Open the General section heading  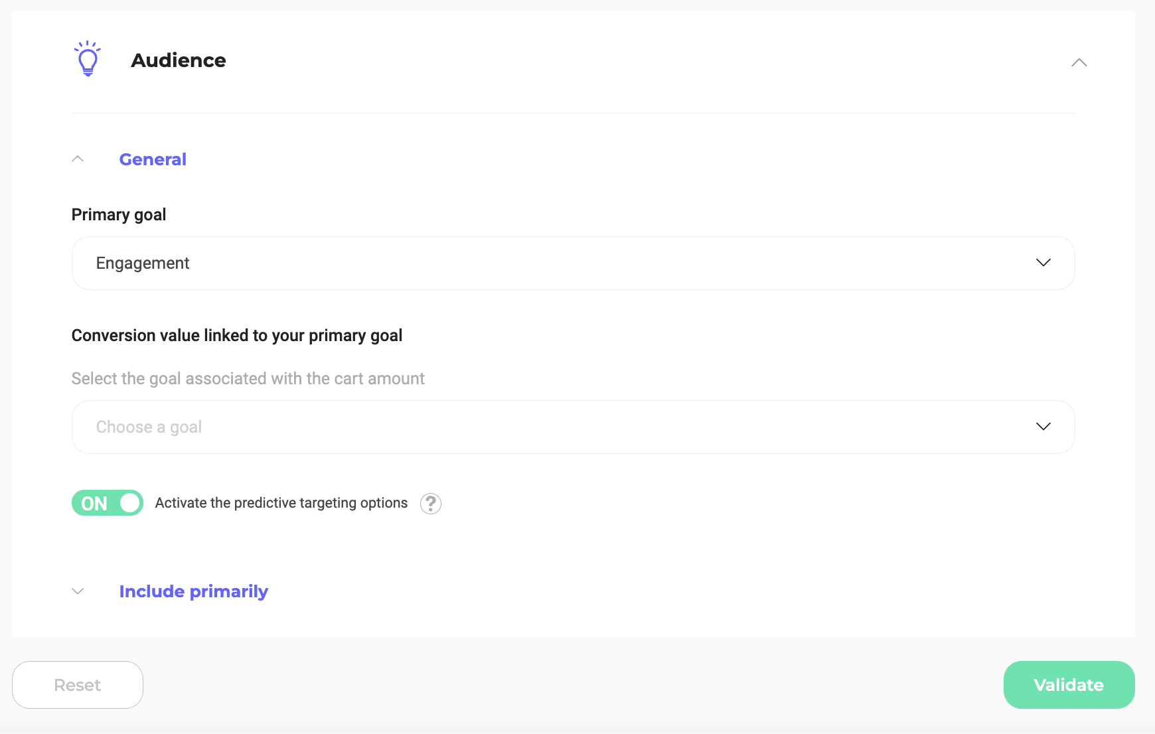click(x=153, y=159)
